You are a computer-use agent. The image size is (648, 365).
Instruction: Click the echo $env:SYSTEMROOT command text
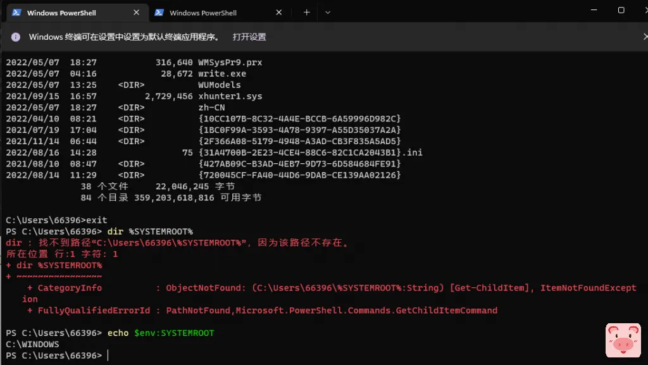[160, 333]
